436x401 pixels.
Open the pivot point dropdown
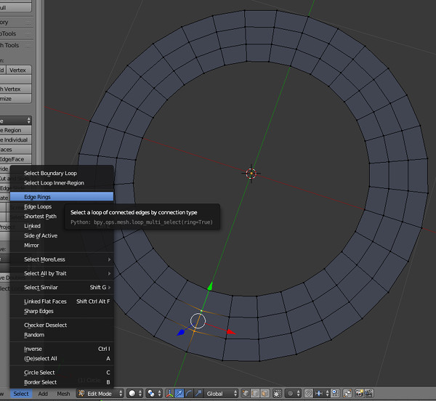click(154, 393)
